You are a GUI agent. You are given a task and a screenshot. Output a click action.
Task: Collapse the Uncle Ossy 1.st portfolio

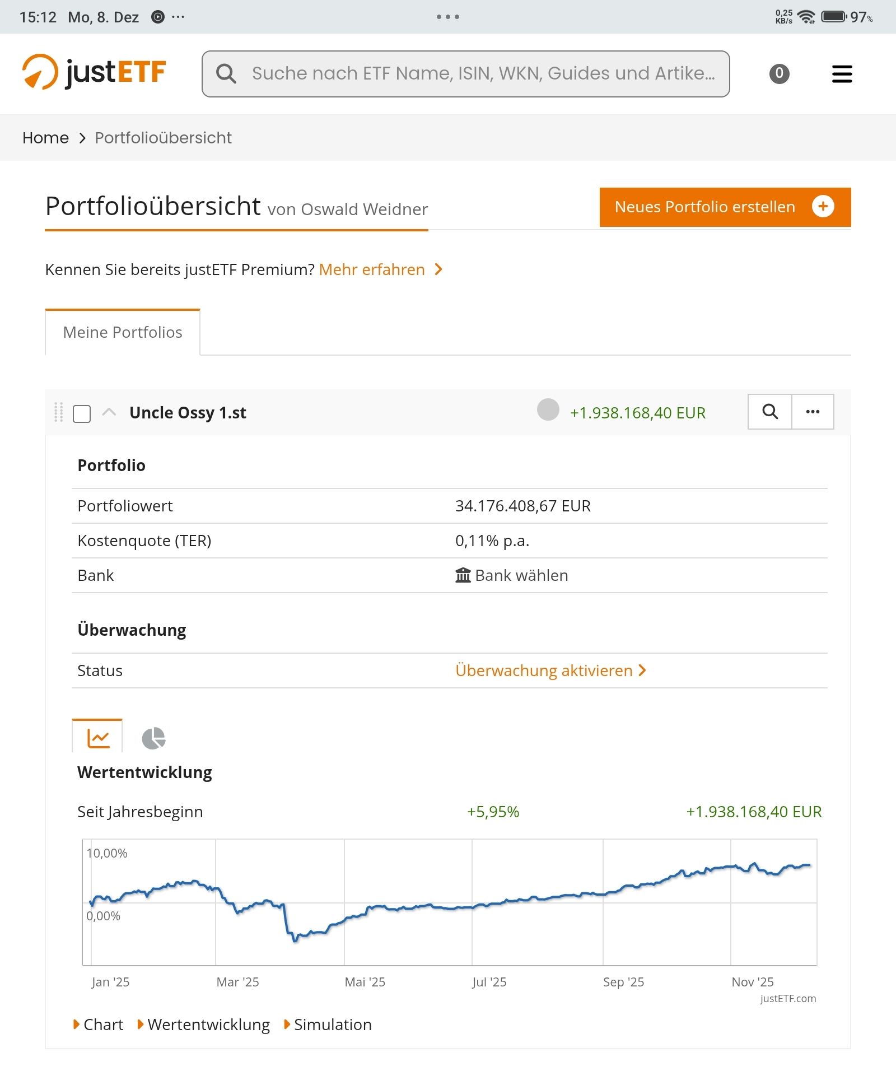tap(109, 412)
